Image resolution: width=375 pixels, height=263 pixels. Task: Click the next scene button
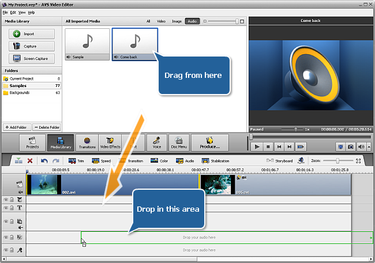tap(301, 146)
